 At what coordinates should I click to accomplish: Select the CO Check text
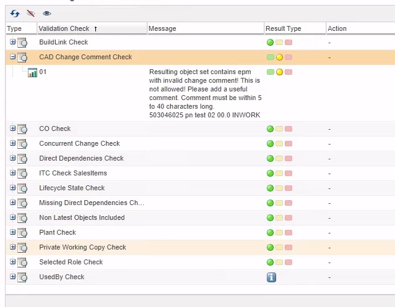coord(54,128)
